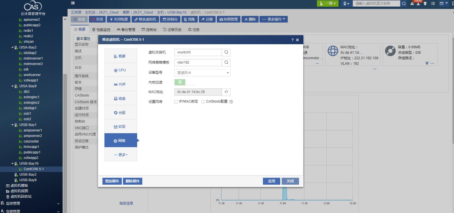The height and width of the screenshot is (213, 454).
Task: Open the 设备型号 dropdown
Action: (x=202, y=73)
